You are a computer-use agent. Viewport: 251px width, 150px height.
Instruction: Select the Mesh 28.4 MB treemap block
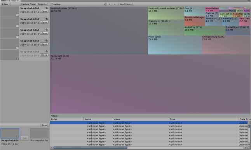[x=175, y=45]
